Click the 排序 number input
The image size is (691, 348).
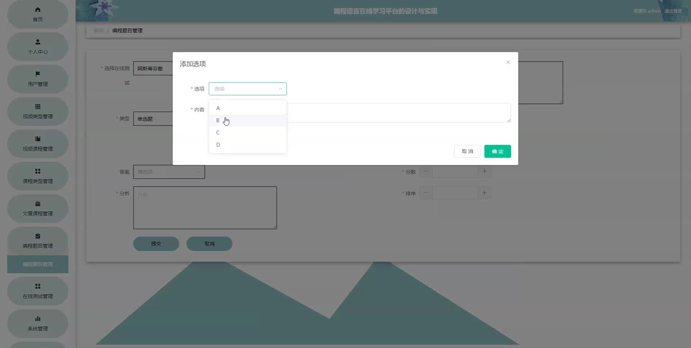click(x=455, y=193)
